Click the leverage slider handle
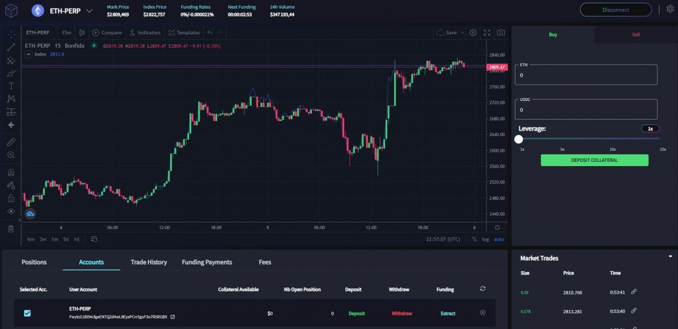Image resolution: width=678 pixels, height=329 pixels. tap(519, 139)
